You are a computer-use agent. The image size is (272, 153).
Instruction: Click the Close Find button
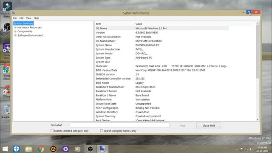(x=209, y=125)
